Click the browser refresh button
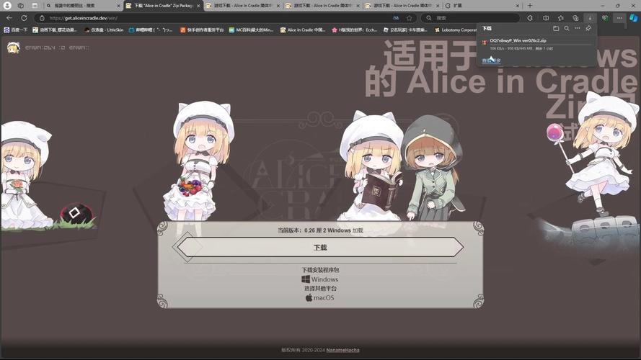The image size is (641, 360). tap(24, 17)
